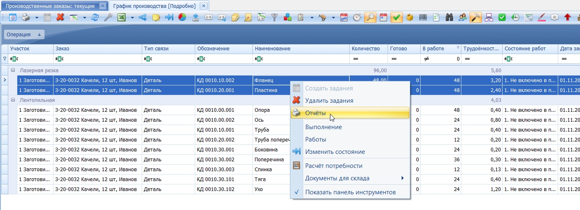The width and height of the screenshot is (580, 210).
Task: Click the red up-arrow icon
Action: click(x=568, y=17)
